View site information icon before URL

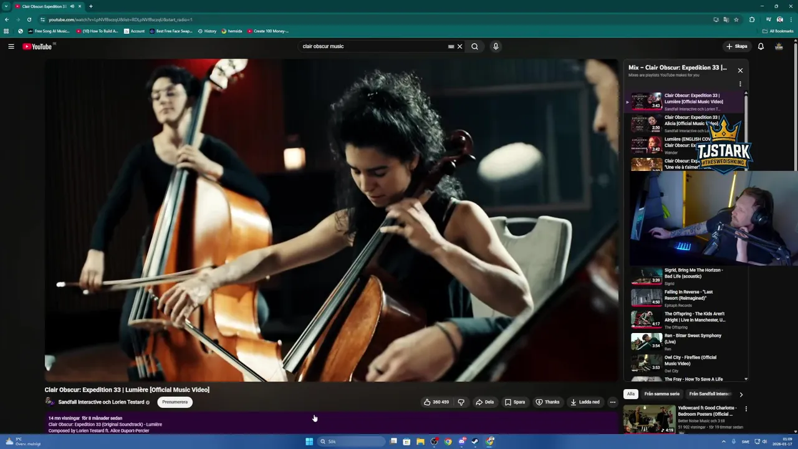coord(42,19)
